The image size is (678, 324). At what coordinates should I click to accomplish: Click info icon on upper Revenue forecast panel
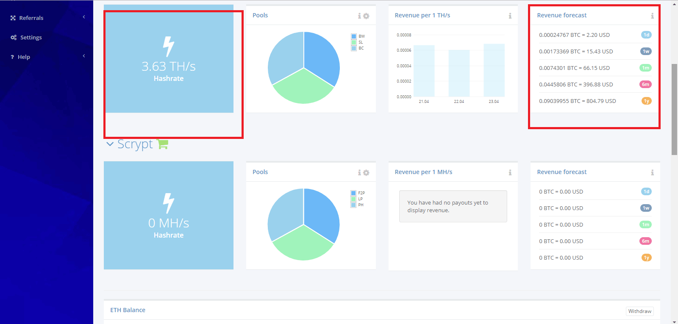coord(653,16)
